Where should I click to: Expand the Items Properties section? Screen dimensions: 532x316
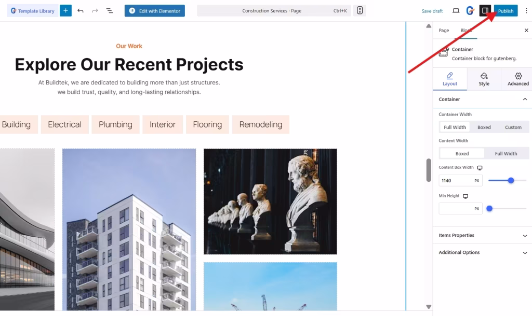pos(482,235)
